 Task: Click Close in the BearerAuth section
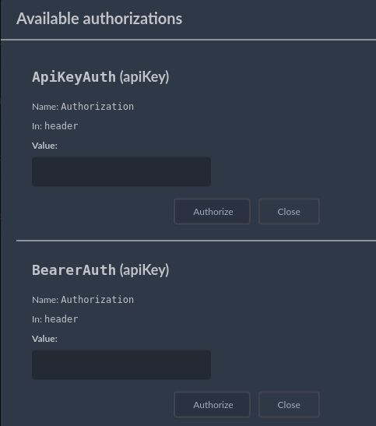point(289,405)
